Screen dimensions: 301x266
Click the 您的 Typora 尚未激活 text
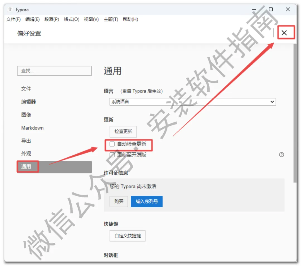tap(133, 186)
